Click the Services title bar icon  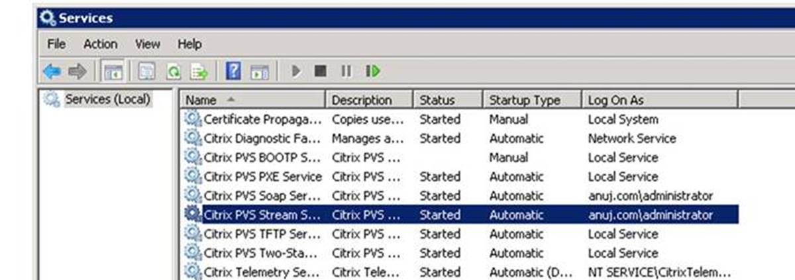point(48,18)
